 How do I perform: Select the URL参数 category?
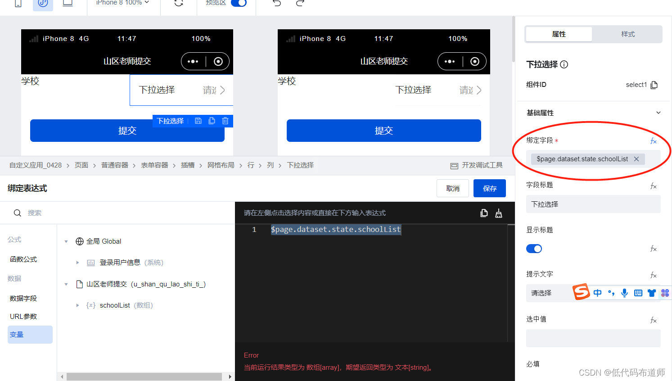point(23,317)
